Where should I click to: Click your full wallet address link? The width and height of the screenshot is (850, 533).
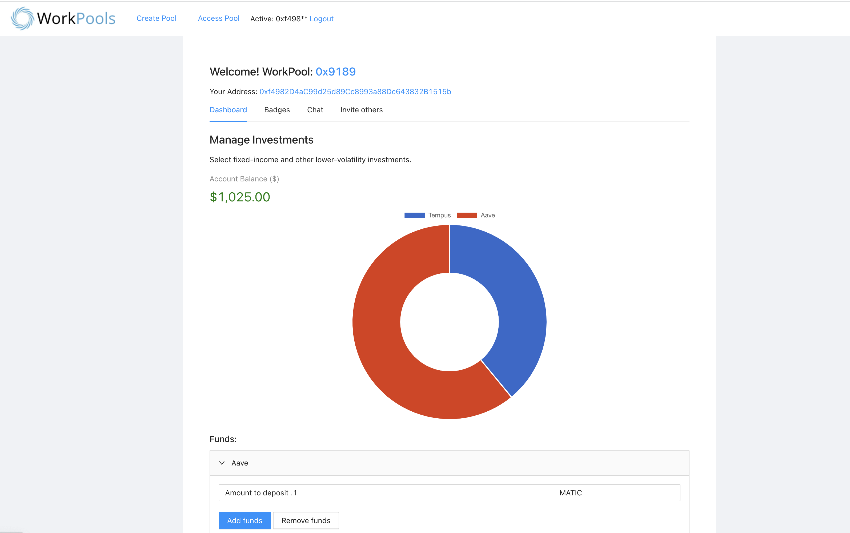click(x=355, y=92)
